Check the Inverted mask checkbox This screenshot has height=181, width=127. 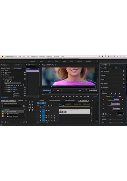14,94
